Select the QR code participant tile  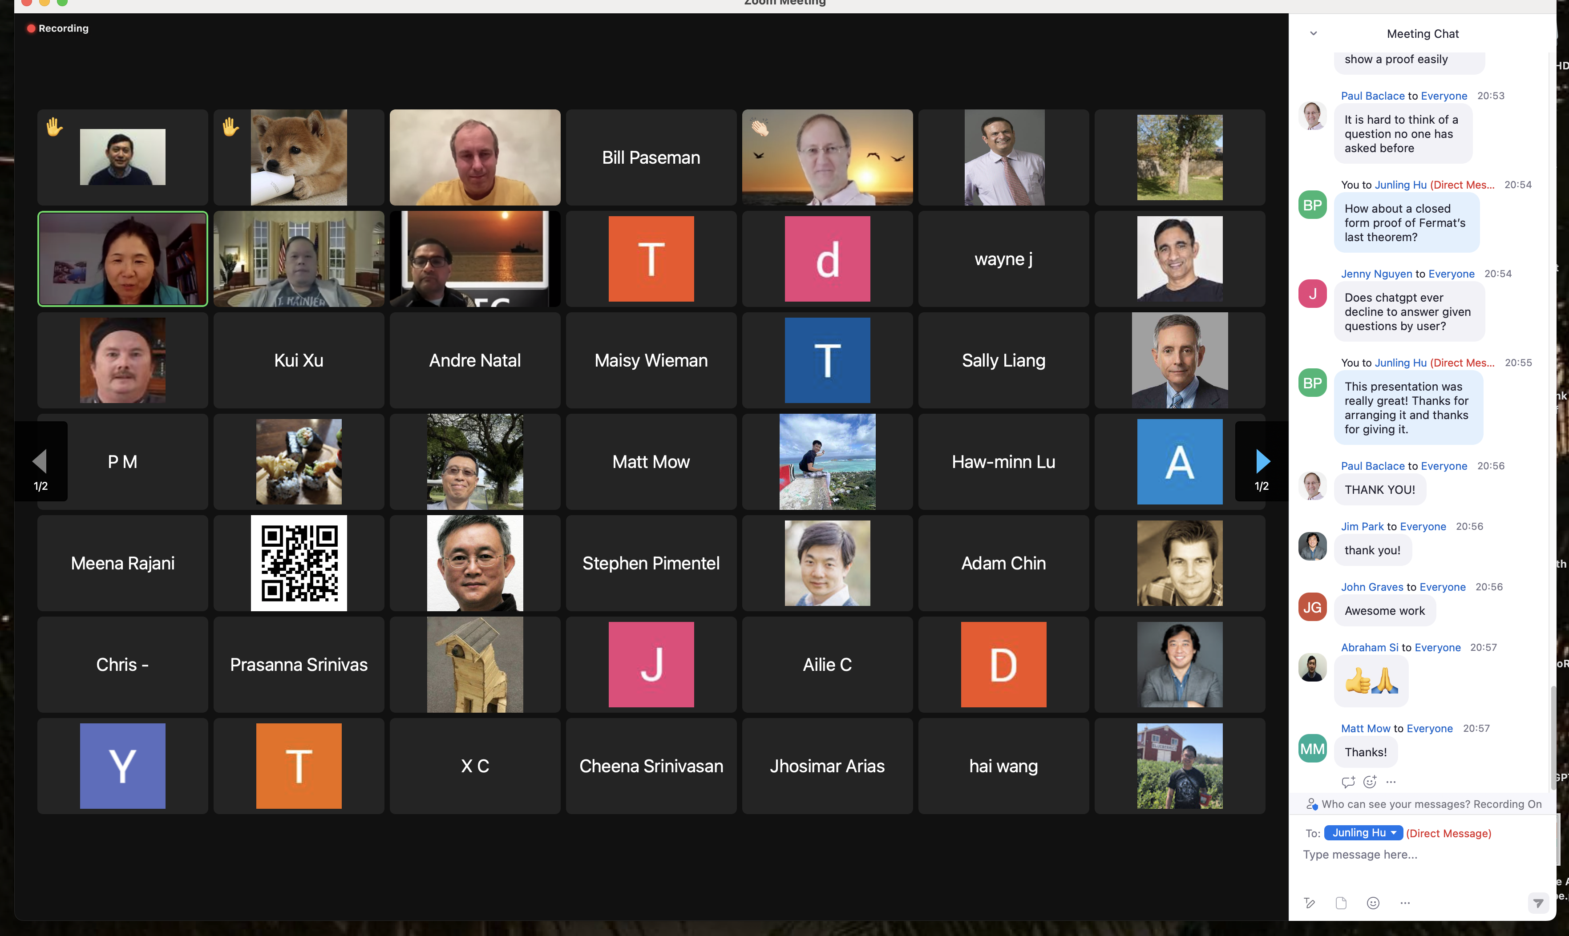[x=299, y=563]
